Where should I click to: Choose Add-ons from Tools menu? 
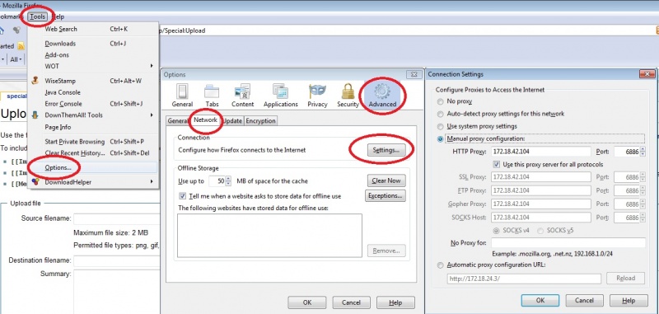pyautogui.click(x=57, y=54)
